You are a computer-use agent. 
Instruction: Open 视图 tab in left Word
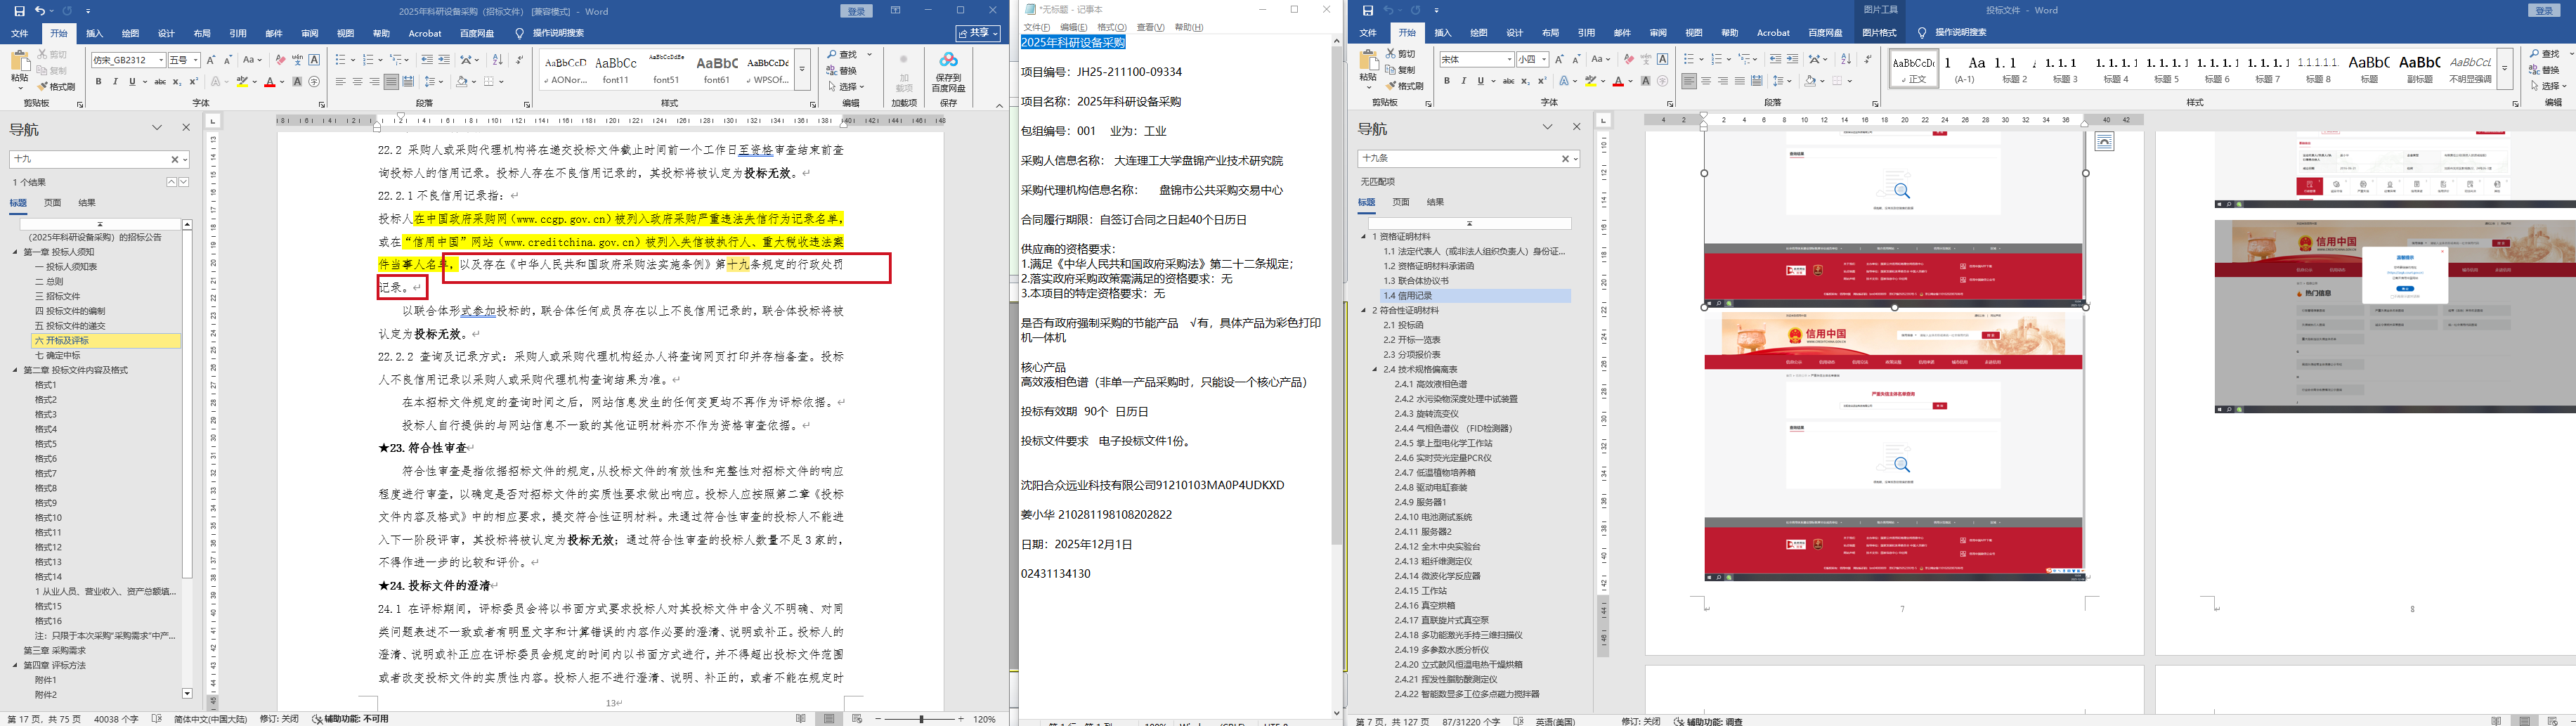pos(345,33)
